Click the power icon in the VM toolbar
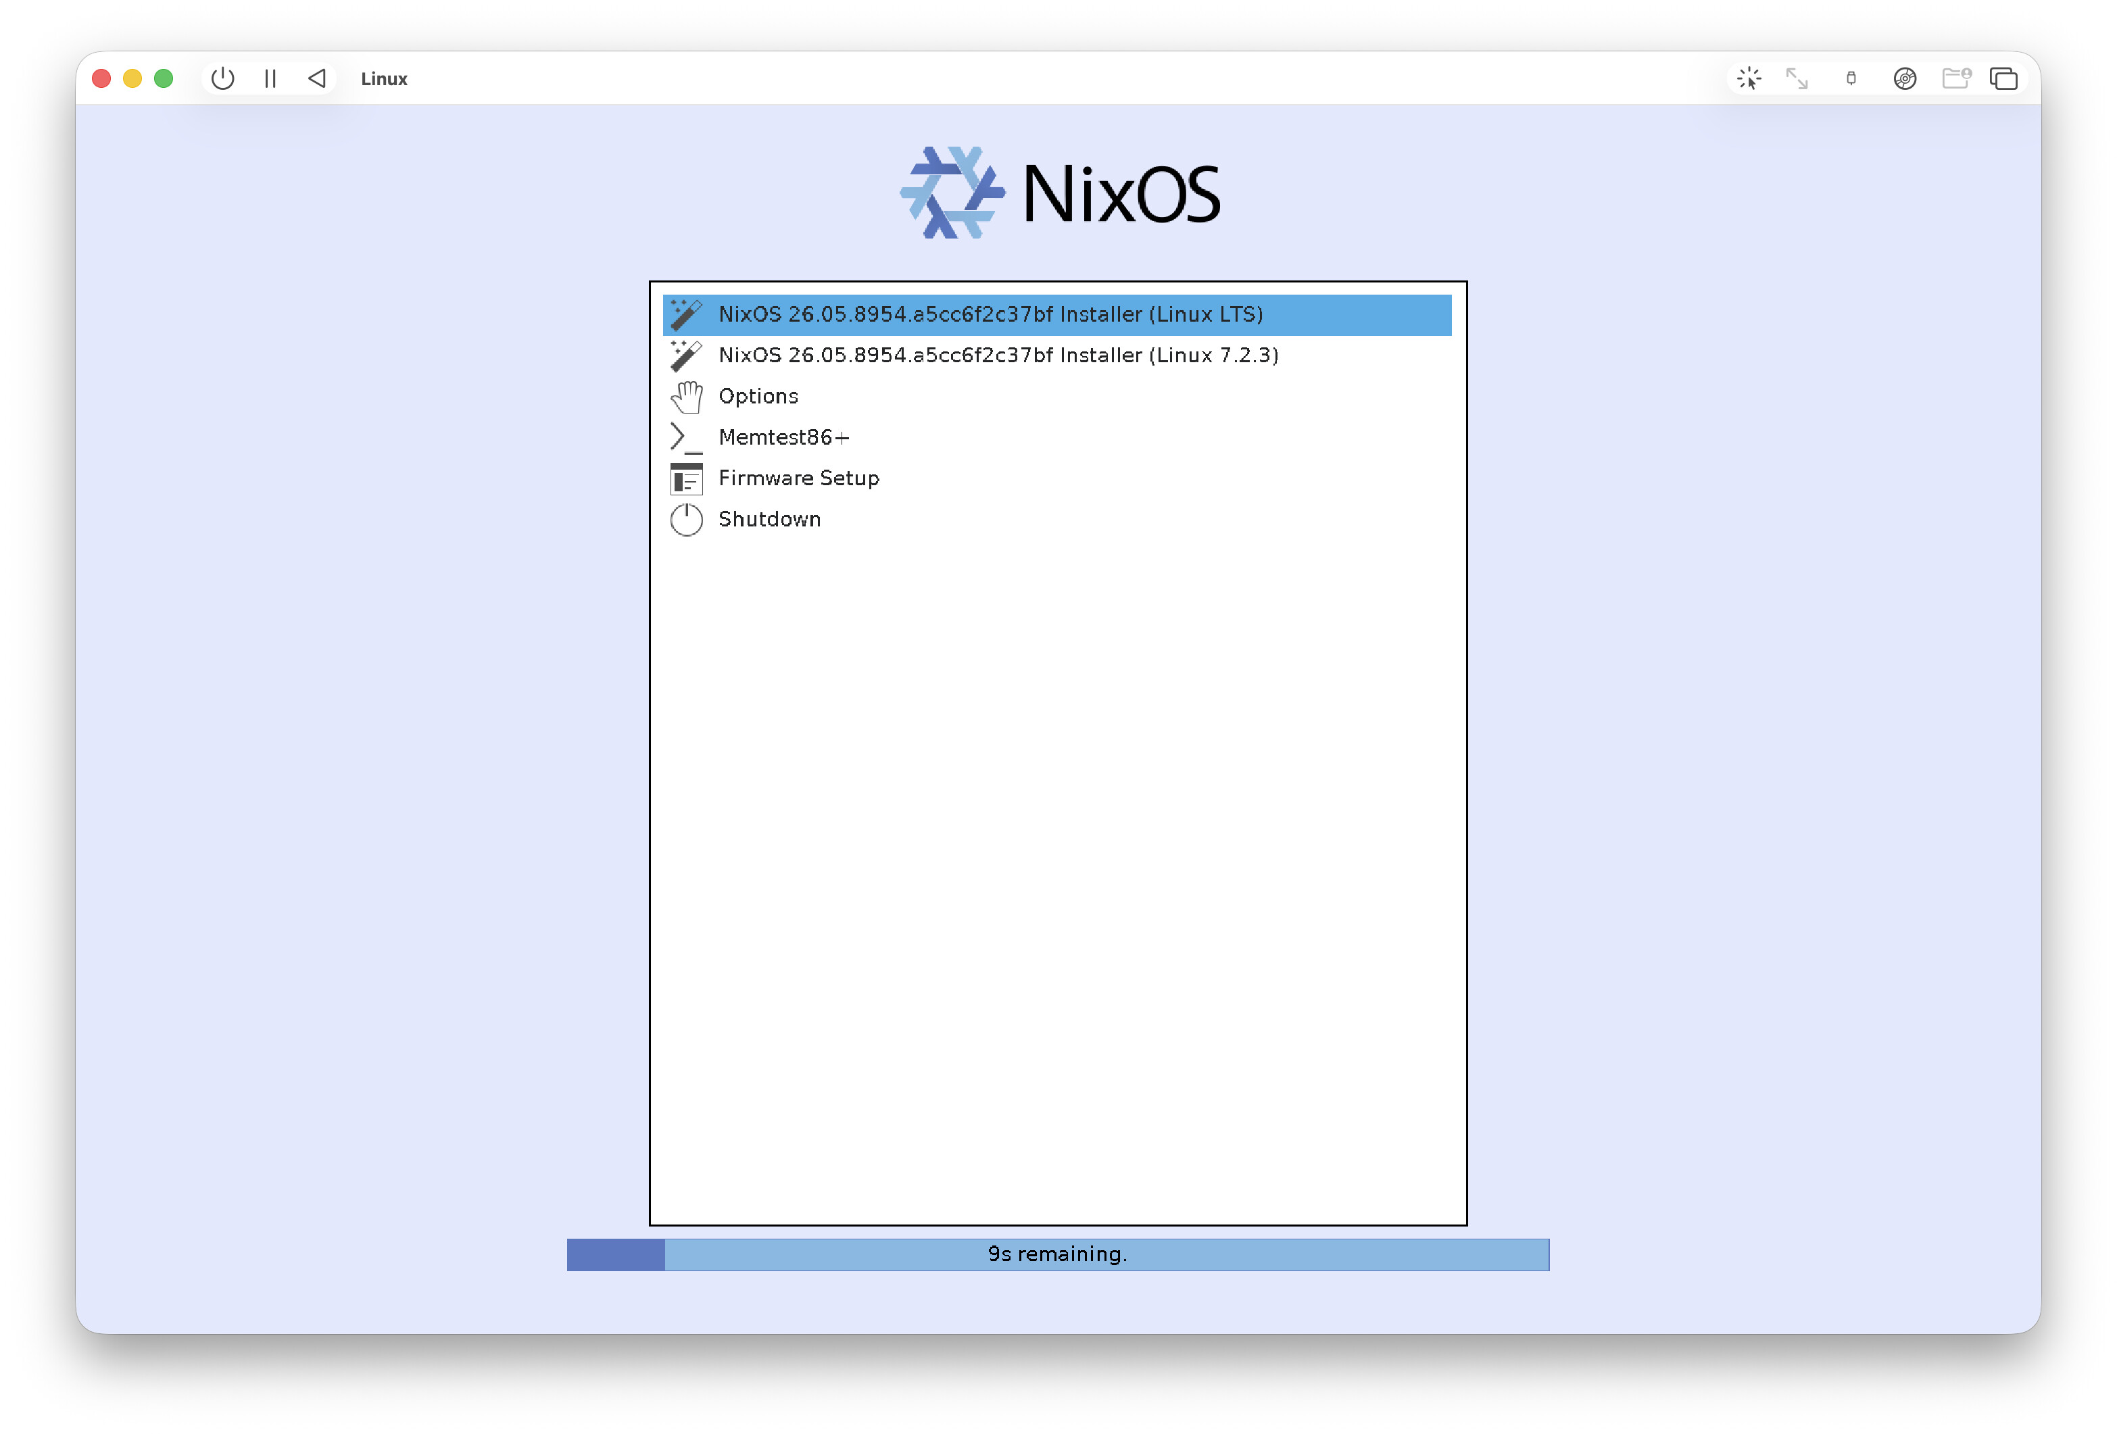This screenshot has width=2117, height=1434. pyautogui.click(x=222, y=78)
